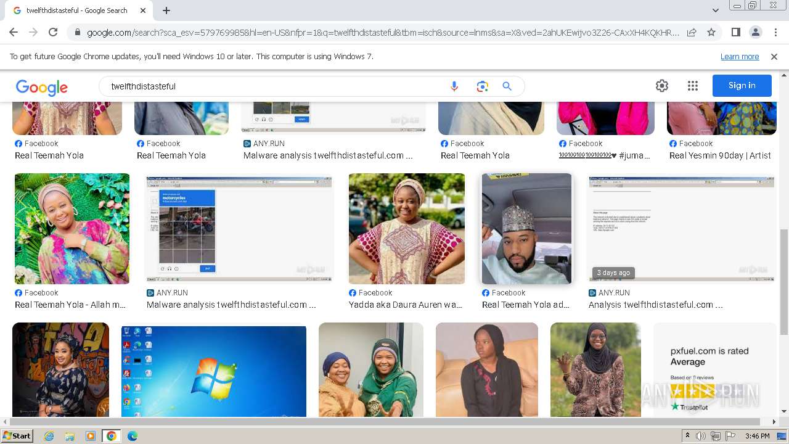The image size is (789, 444).
Task: Open Chrome profile avatar menu
Action: click(x=756, y=32)
